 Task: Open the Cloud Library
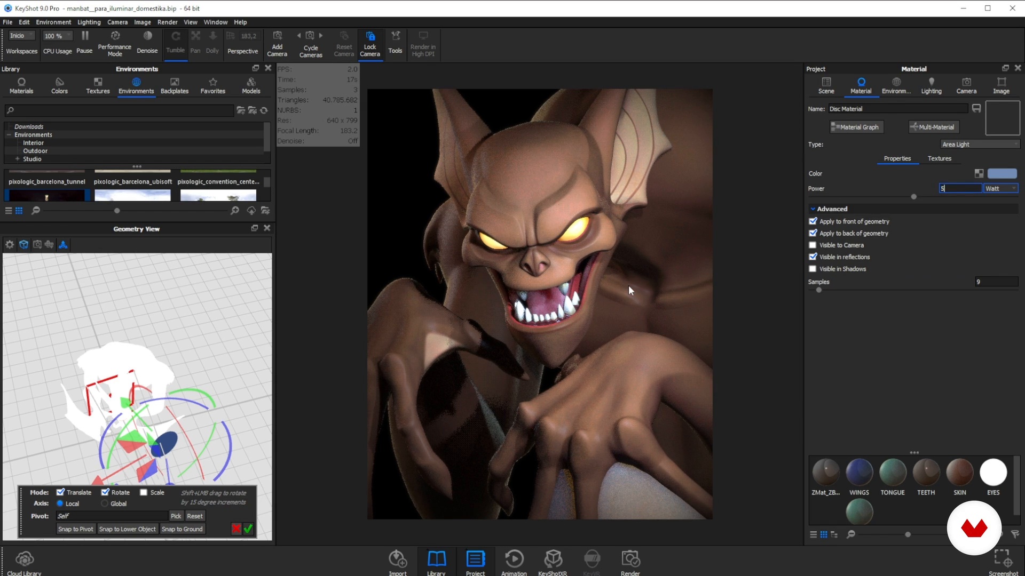24,563
